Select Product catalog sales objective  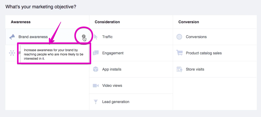click(215, 53)
